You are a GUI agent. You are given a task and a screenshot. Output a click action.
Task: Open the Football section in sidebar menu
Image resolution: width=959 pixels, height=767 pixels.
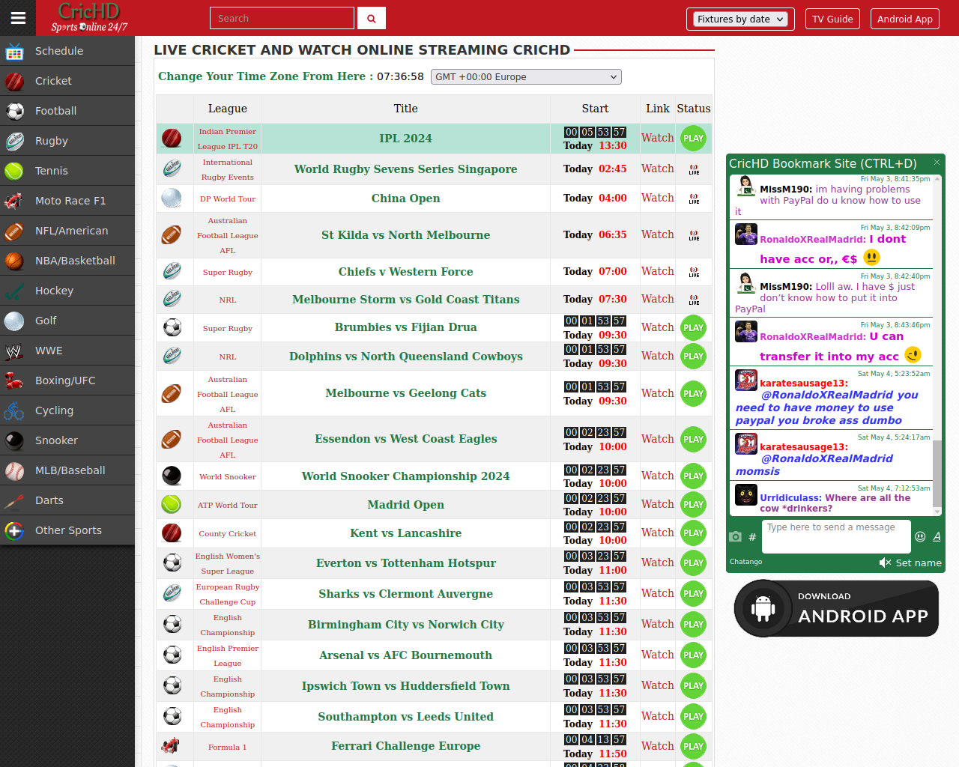67,111
